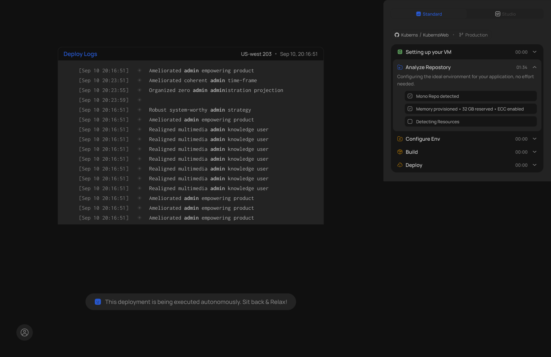This screenshot has width=551, height=357.
Task: Click the Configuring the ideal environment description
Action: point(465,80)
